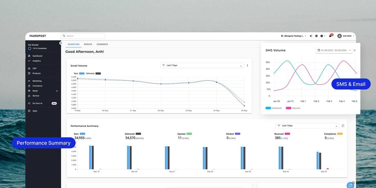Toggle the Sent series in Email Volume legend
The image size is (376, 188).
[79, 74]
